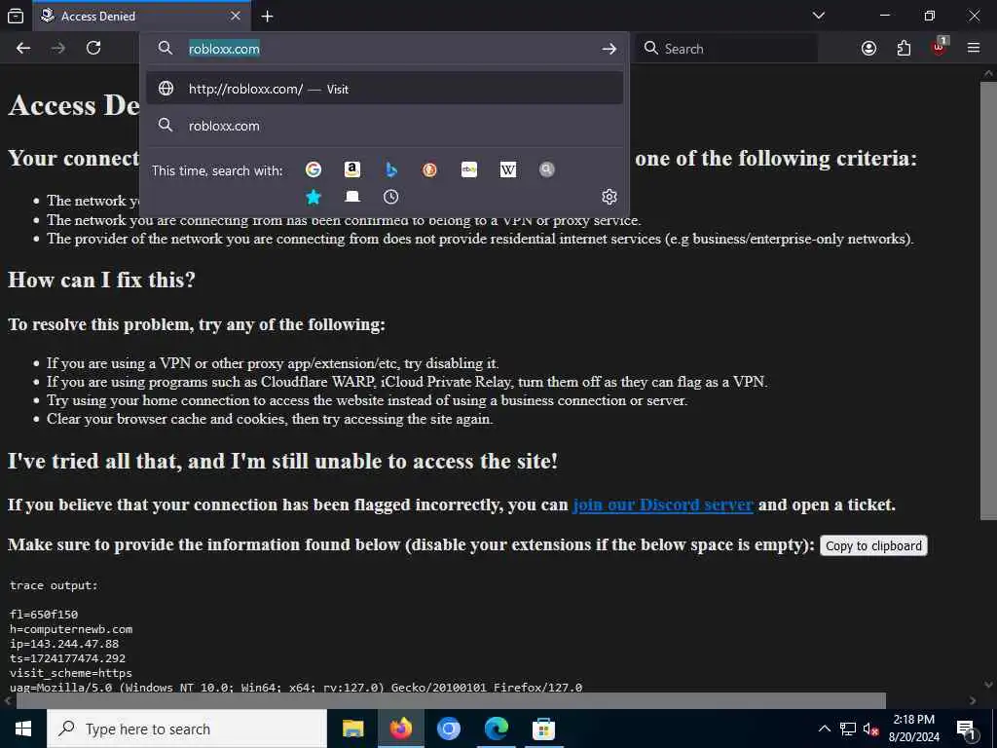Image resolution: width=997 pixels, height=748 pixels.
Task: Click the horizontal scrollbar right arrow
Action: click(973, 701)
